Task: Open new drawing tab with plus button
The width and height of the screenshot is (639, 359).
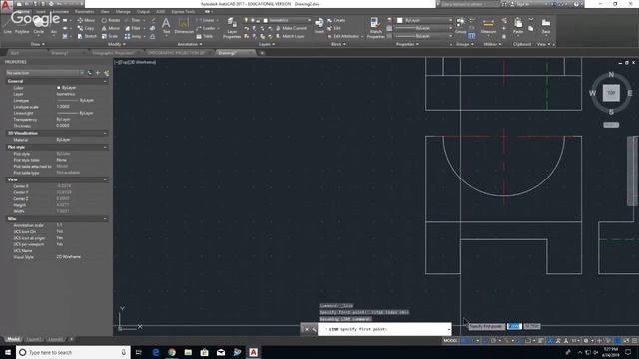Action: coord(262,53)
